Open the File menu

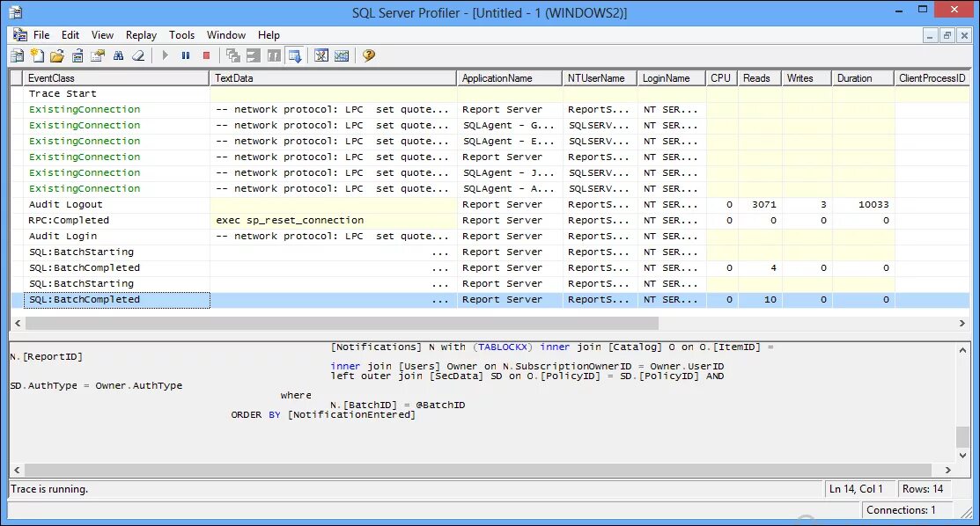pos(41,35)
